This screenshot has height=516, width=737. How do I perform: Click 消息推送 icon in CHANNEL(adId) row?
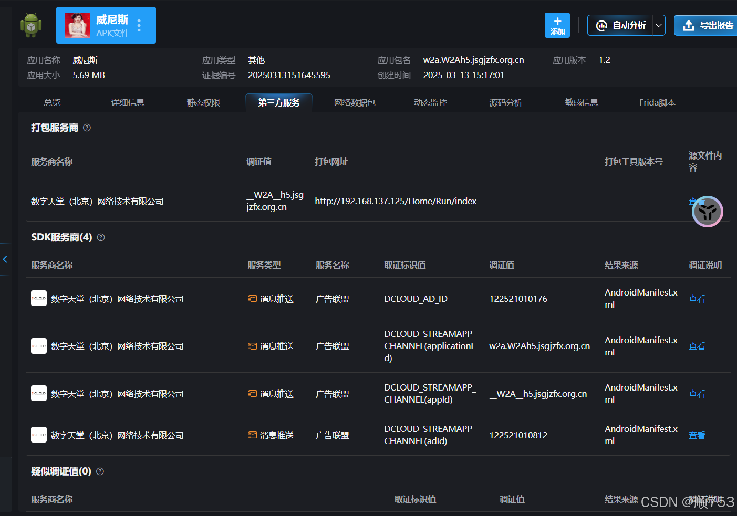click(253, 435)
